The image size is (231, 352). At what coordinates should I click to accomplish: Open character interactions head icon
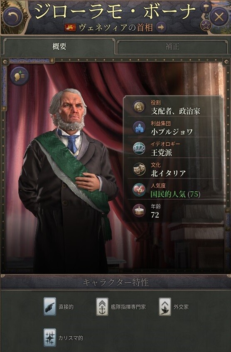20,76
